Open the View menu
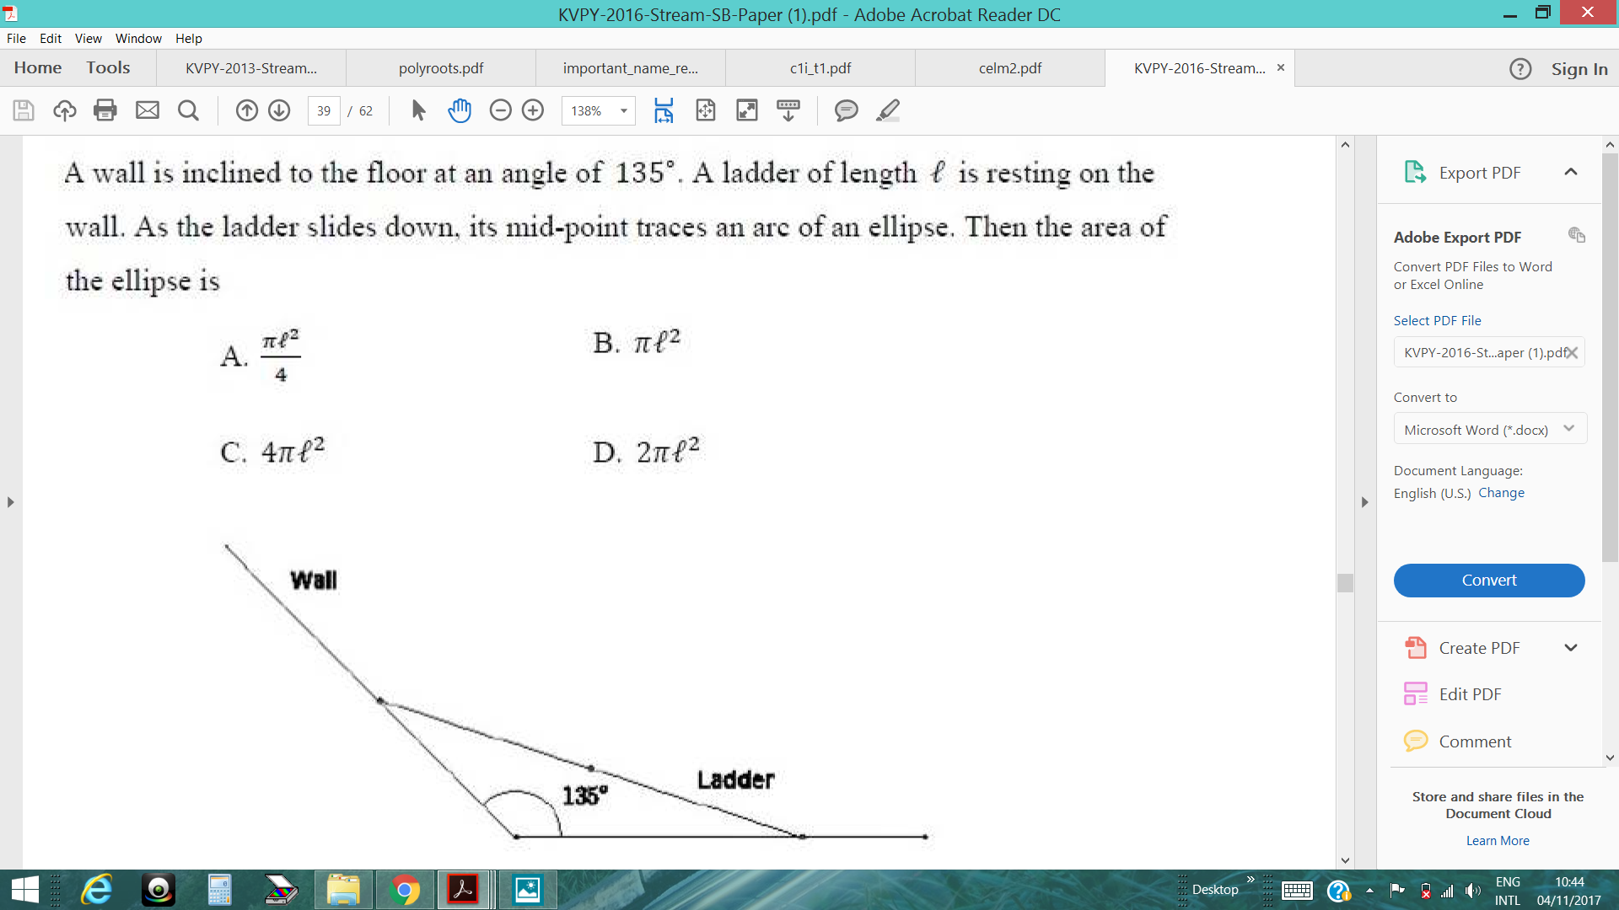 tap(89, 39)
